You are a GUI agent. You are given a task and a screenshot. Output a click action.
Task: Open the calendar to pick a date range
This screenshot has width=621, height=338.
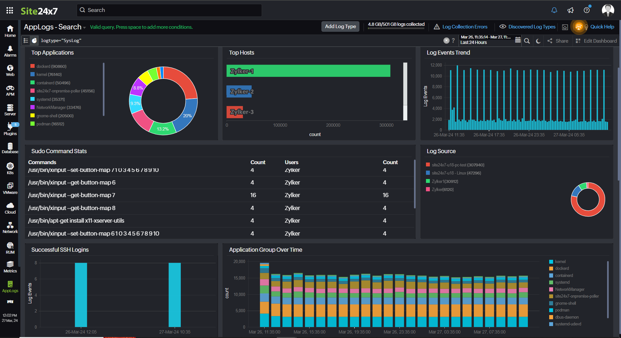[518, 40]
